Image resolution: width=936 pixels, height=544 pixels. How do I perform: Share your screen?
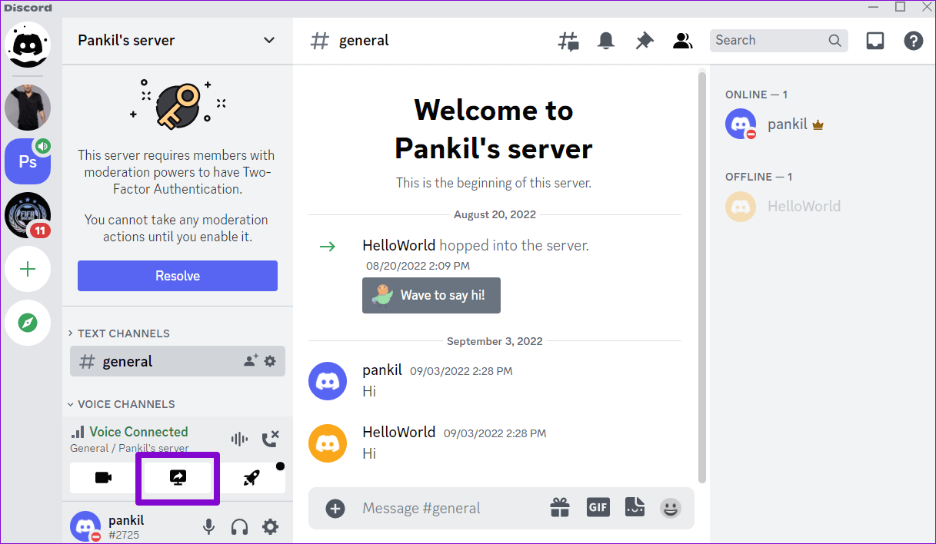(x=178, y=478)
